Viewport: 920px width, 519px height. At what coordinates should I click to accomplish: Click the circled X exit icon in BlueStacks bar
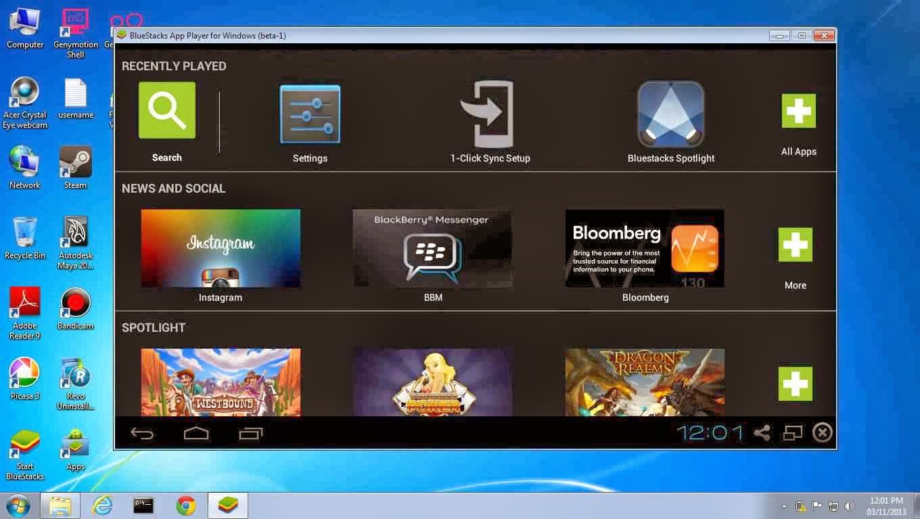(822, 432)
